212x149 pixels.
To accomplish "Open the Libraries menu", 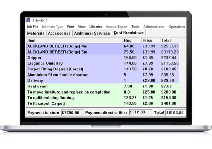I will [96, 27].
